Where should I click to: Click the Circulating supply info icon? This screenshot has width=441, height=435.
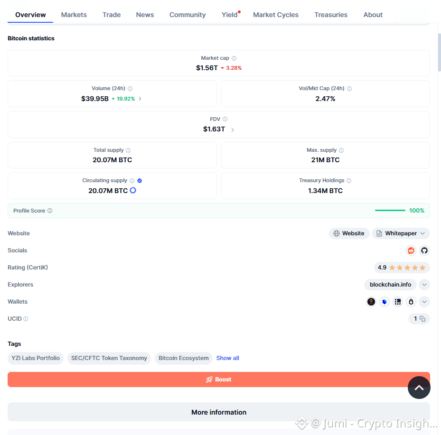(x=132, y=181)
